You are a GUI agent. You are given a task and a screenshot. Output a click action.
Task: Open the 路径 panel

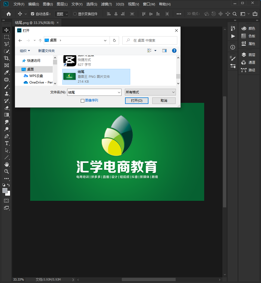point(248,70)
